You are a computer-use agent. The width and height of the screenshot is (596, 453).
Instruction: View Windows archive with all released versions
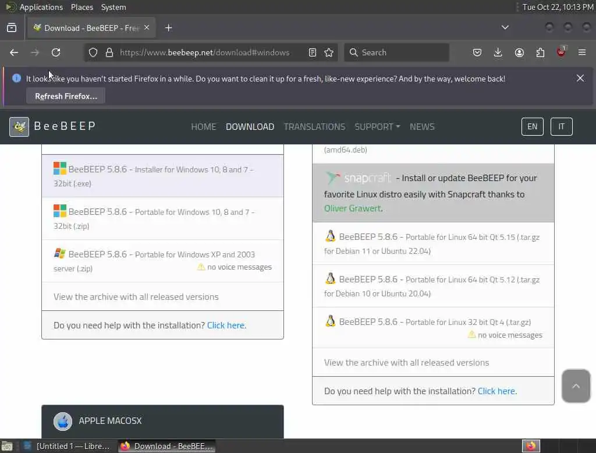(136, 297)
